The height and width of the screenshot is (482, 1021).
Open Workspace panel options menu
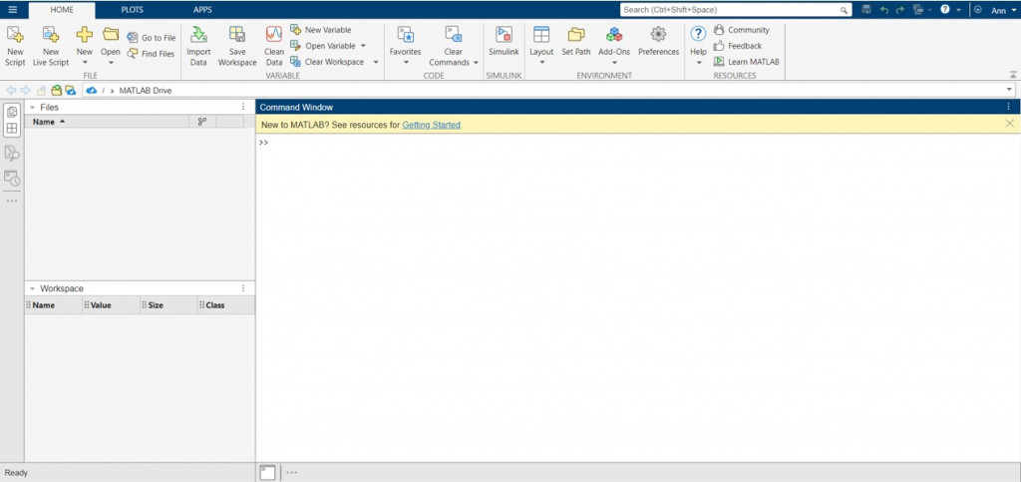click(x=243, y=287)
